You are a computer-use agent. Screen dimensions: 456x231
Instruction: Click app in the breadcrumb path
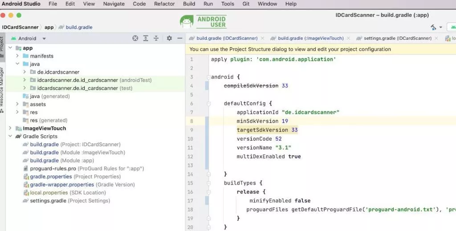(x=49, y=27)
